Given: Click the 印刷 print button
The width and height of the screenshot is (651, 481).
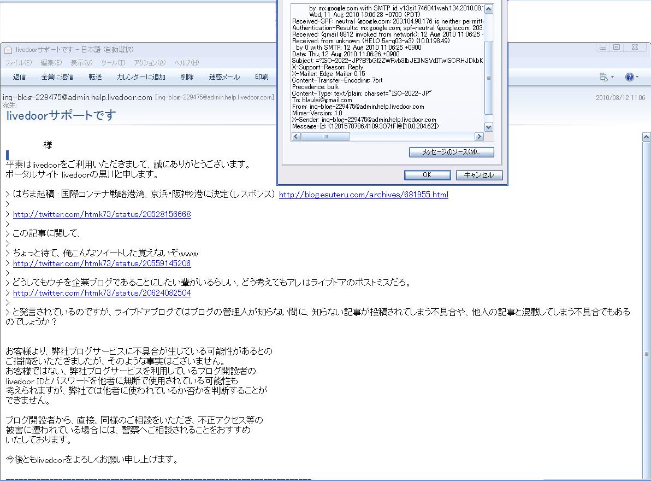Looking at the screenshot, I should click(x=262, y=77).
